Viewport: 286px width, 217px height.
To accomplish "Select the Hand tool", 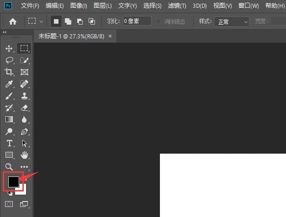I will [x=24, y=155].
